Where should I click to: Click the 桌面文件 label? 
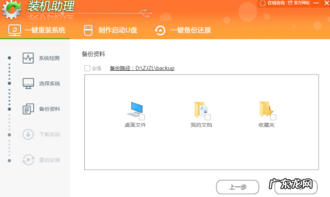pos(135,125)
